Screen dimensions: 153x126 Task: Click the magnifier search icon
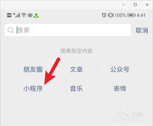11,30
